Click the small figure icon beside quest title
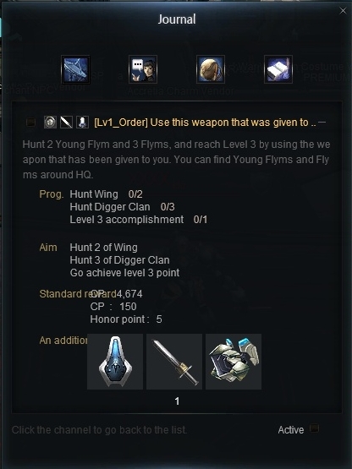The width and height of the screenshot is (352, 469). coord(82,123)
